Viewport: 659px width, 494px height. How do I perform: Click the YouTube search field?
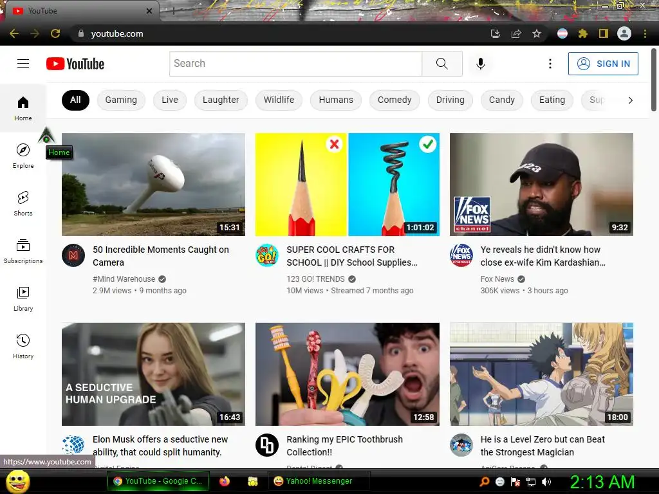pos(295,64)
